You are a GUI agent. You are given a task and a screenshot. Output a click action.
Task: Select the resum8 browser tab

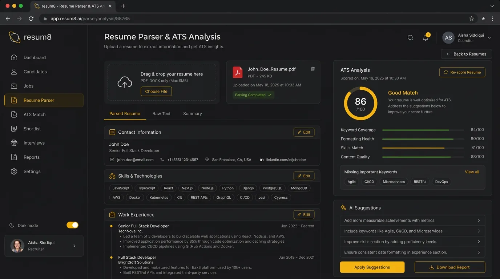pyautogui.click(x=73, y=6)
